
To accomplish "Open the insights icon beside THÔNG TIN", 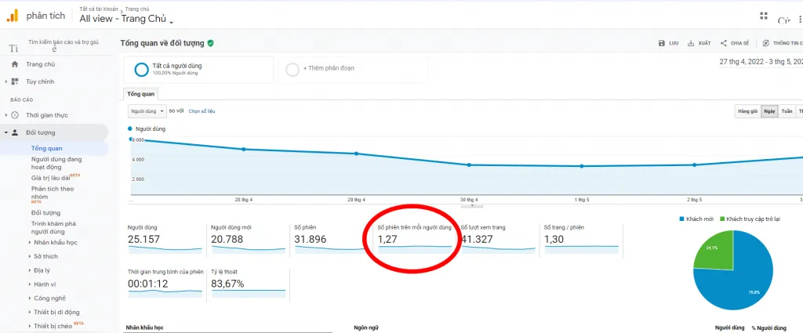I will click(766, 43).
